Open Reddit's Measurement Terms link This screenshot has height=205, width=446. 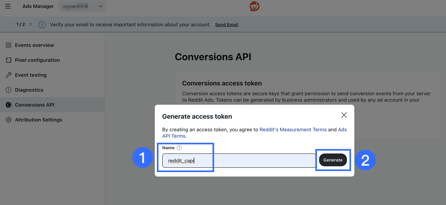tap(293, 130)
